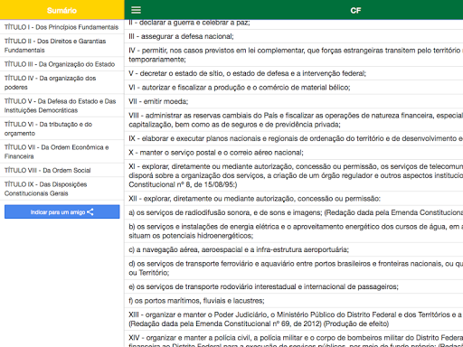
Task: Select item VII - emitir moeda
Action: [294, 101]
